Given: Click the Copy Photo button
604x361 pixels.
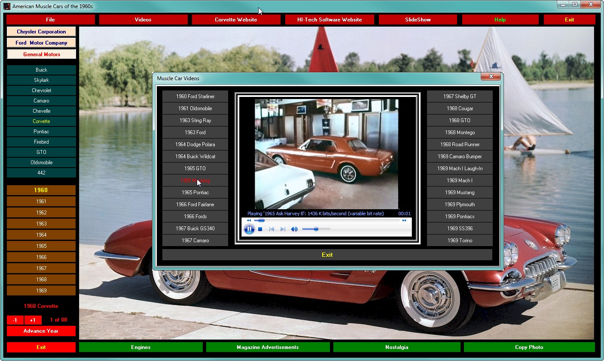Looking at the screenshot, I should click(x=529, y=347).
